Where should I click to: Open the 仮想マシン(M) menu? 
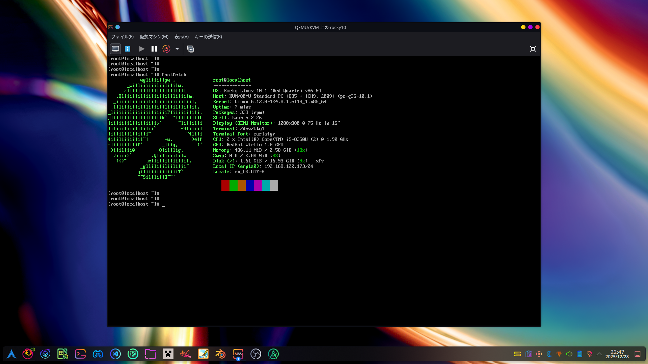(154, 37)
